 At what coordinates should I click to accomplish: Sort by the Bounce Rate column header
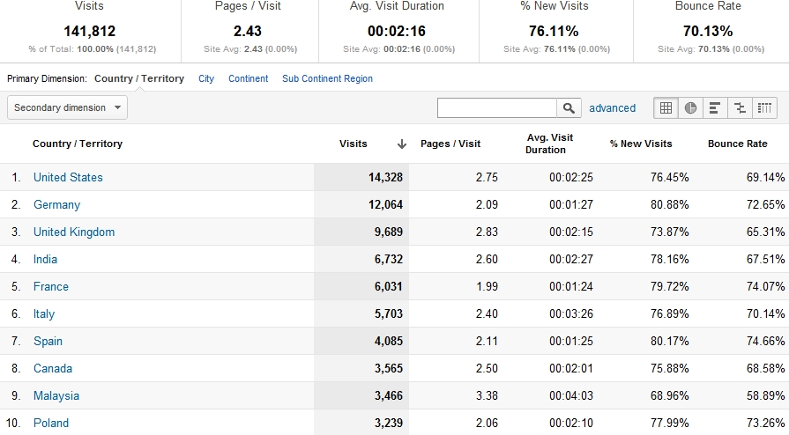(737, 144)
